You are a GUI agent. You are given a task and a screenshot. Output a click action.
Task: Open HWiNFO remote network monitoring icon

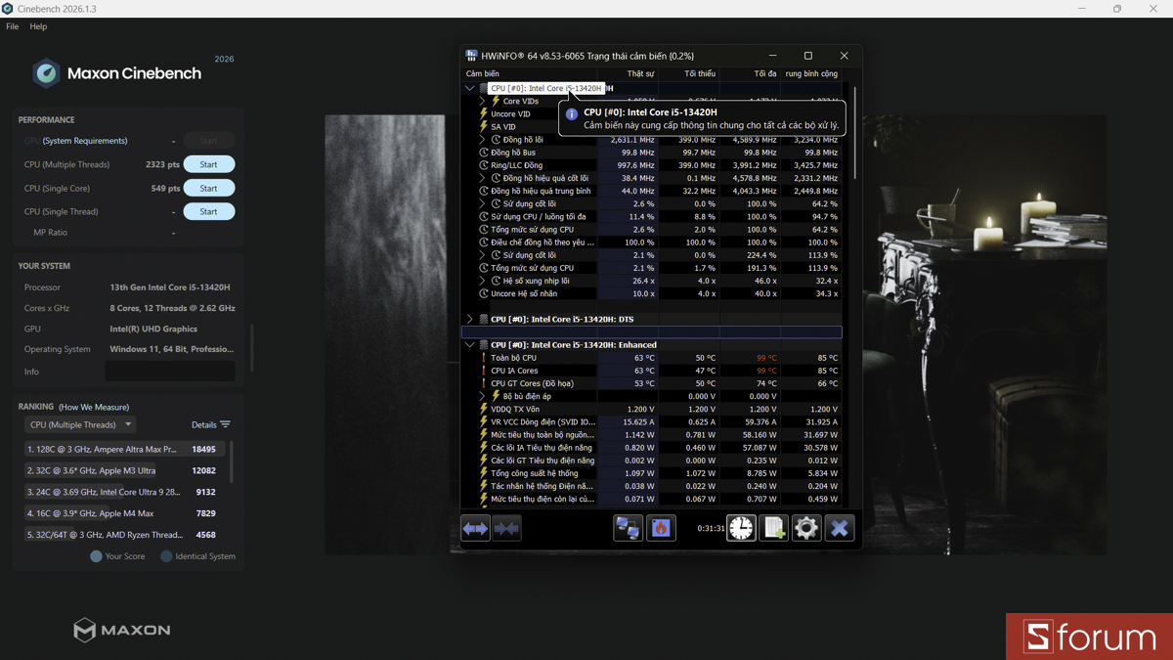(629, 528)
